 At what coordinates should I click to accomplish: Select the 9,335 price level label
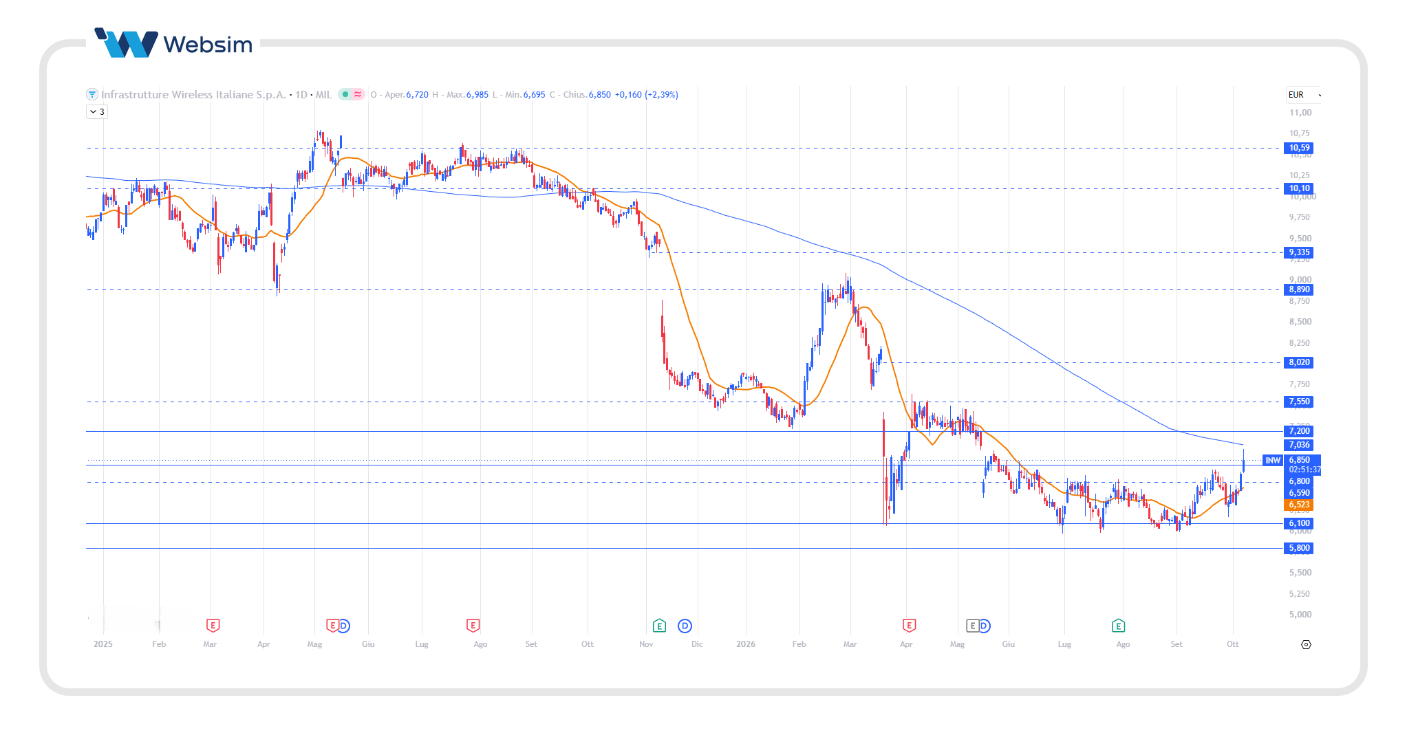(x=1299, y=252)
